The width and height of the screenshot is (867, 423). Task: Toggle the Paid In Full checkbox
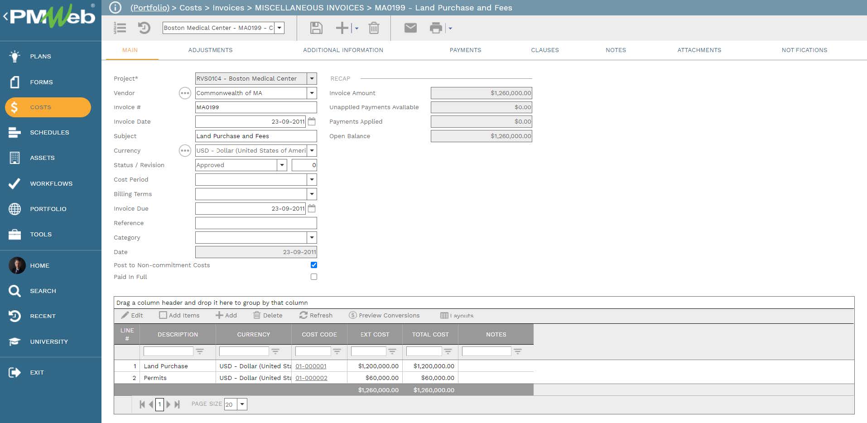point(314,277)
